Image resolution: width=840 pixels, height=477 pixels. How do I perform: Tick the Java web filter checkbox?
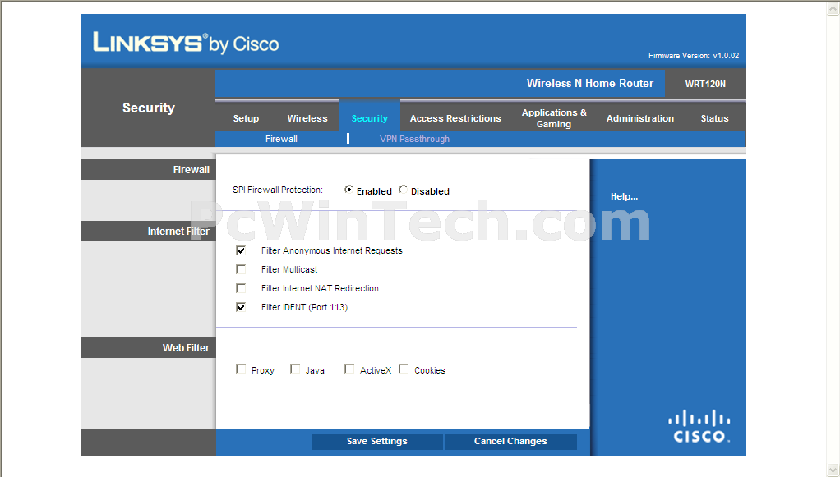[x=295, y=369]
